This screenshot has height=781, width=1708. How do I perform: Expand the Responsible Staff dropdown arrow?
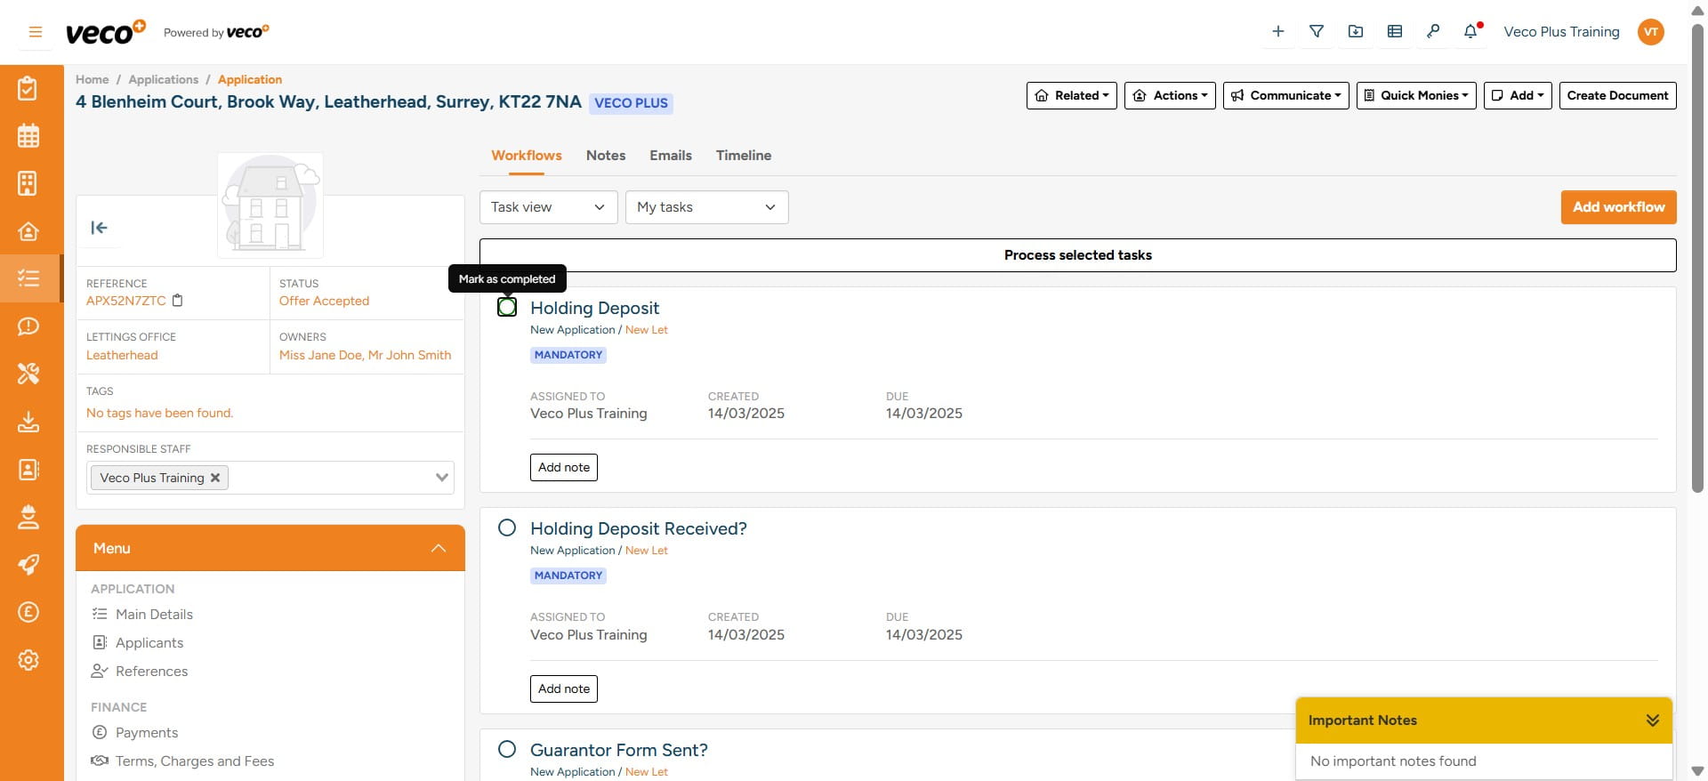(441, 478)
